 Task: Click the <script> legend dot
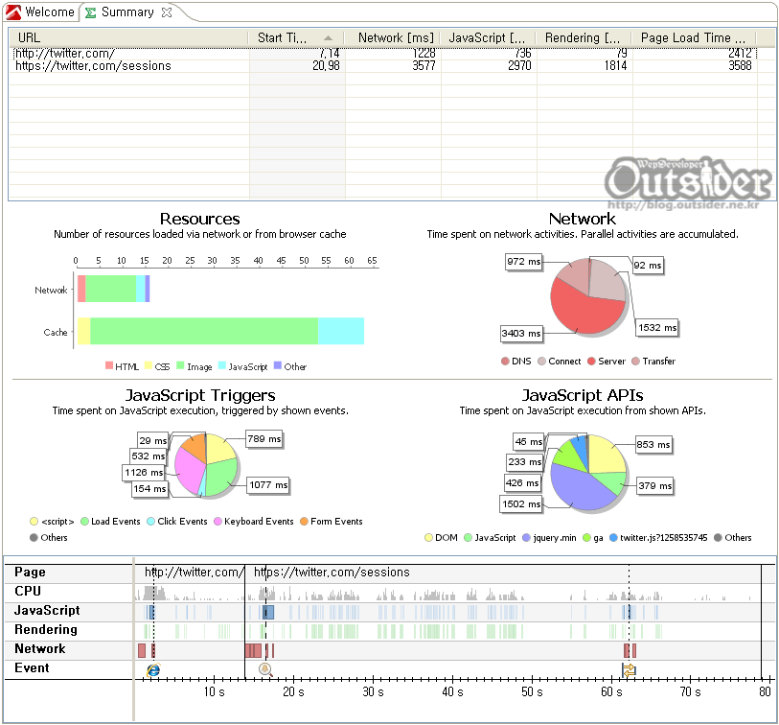[34, 521]
